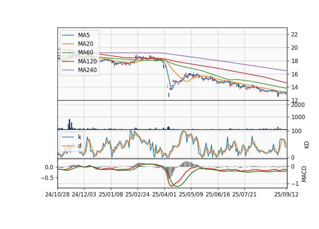This screenshot has width=319, height=229.
Task: Click the MA240 legend label
Action: tap(87, 70)
